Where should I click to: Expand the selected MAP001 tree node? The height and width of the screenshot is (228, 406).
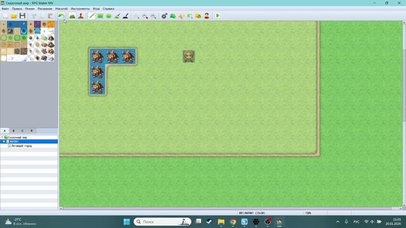click(4, 142)
